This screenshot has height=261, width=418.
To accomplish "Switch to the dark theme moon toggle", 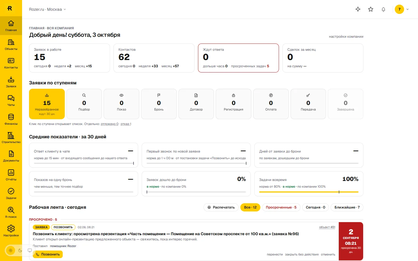I will coord(20,250).
